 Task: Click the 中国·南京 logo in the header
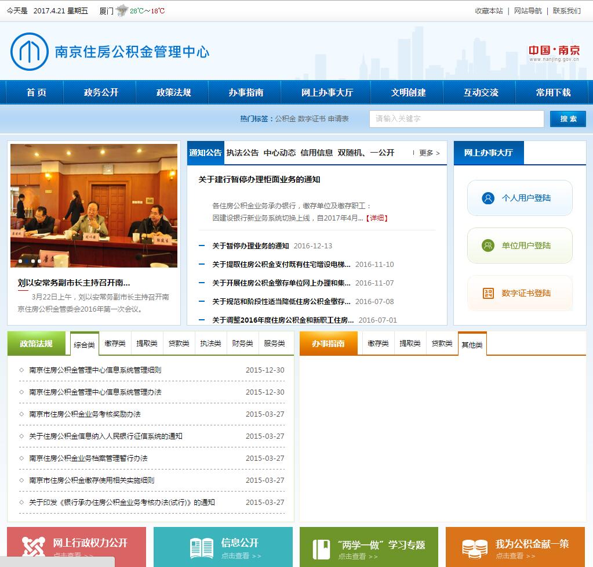(x=554, y=53)
